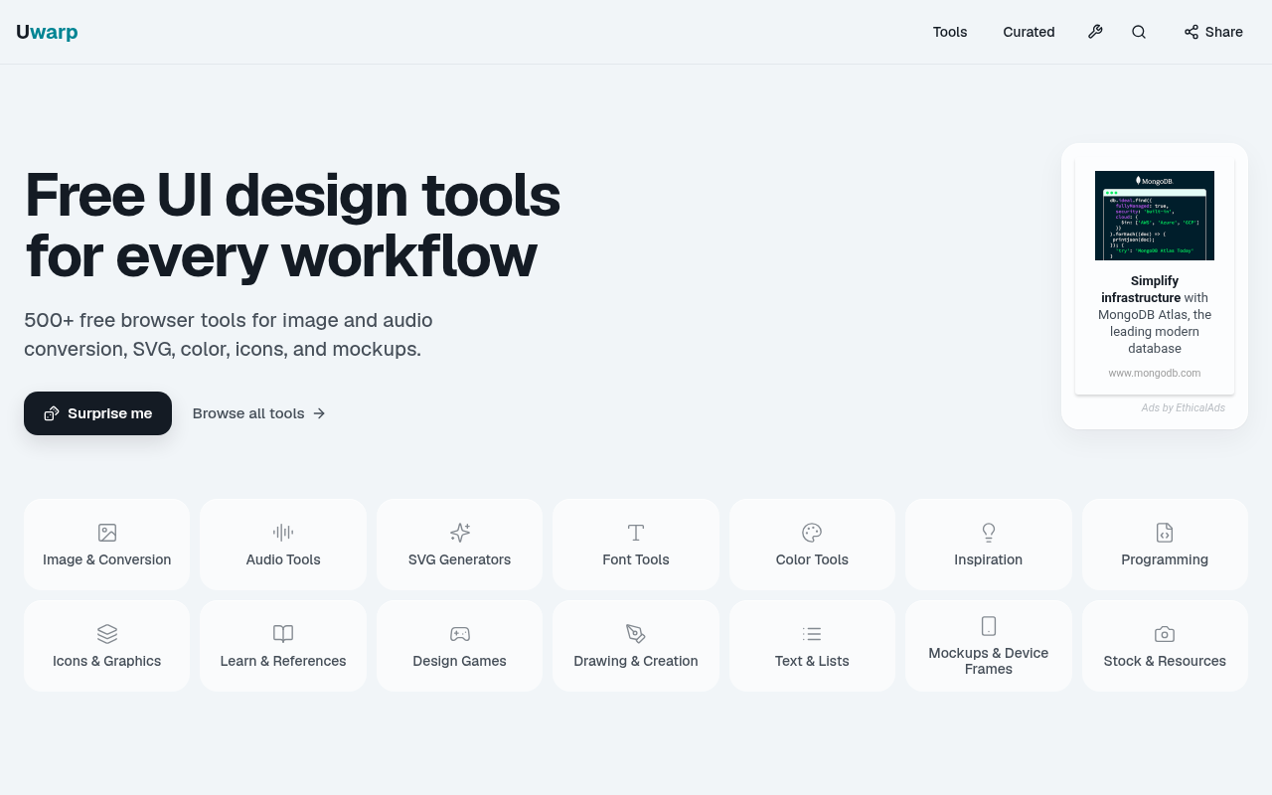Open the Drawing & Creation category

[x=636, y=646]
